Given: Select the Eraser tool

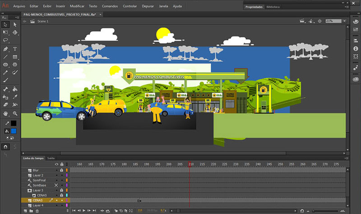Looking at the screenshot, I should tap(5, 105).
